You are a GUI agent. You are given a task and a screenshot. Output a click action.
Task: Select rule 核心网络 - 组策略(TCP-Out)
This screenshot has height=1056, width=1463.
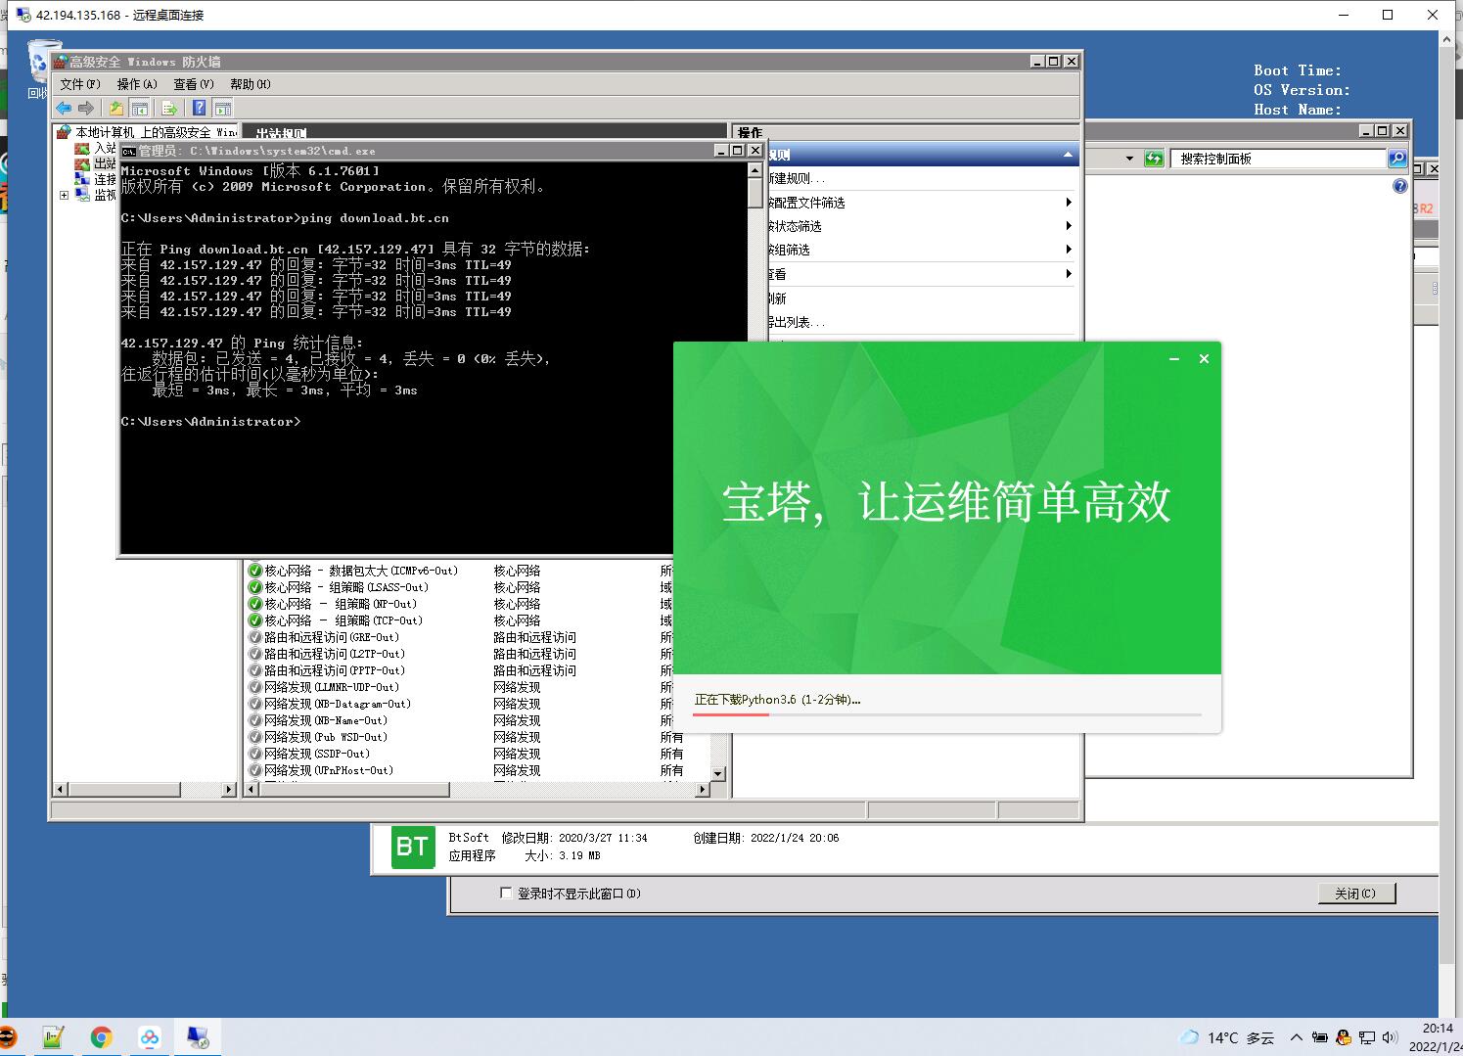(343, 620)
